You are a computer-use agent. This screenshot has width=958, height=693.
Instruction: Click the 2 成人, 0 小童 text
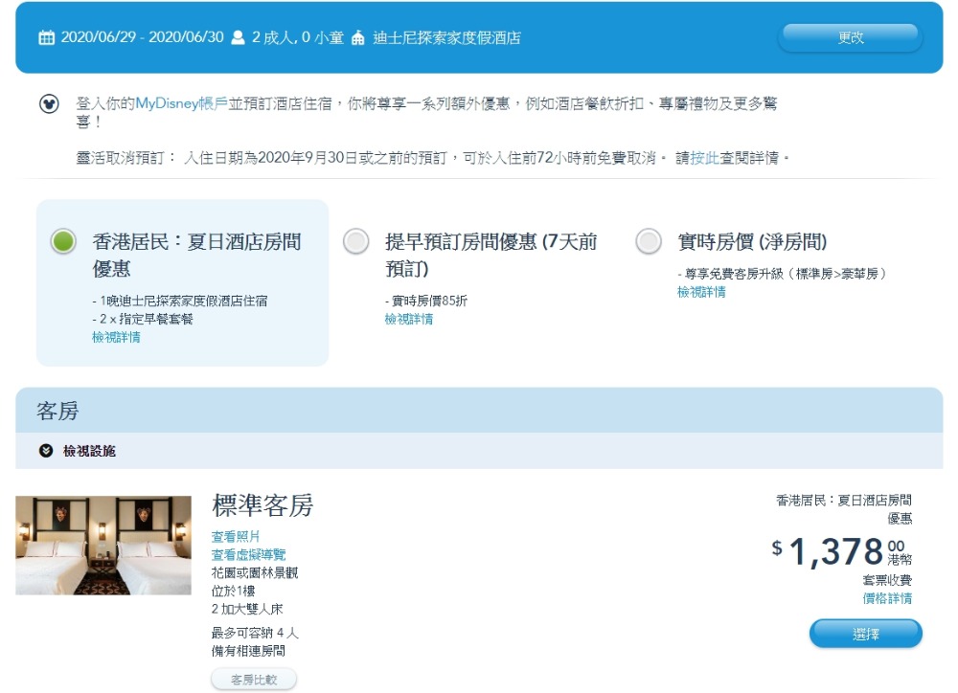coord(298,38)
